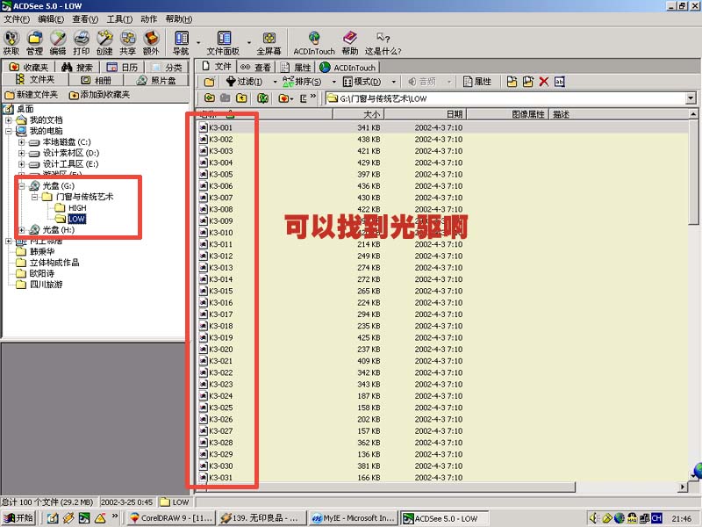Screen dimensions: 702x527
Task: Open the 额外 (Extras) toolbar icon
Action: 151,42
